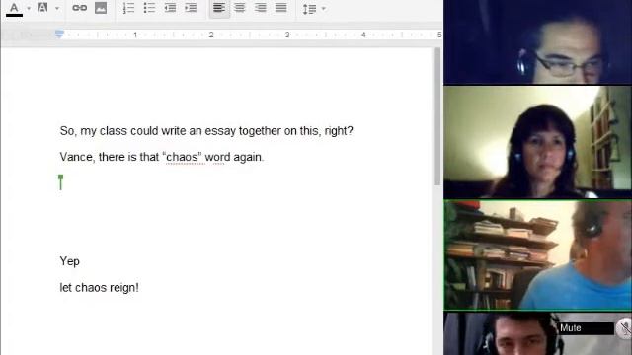Select the left indent marker on ruler
Viewport: 632px width, 355px height.
click(x=59, y=35)
